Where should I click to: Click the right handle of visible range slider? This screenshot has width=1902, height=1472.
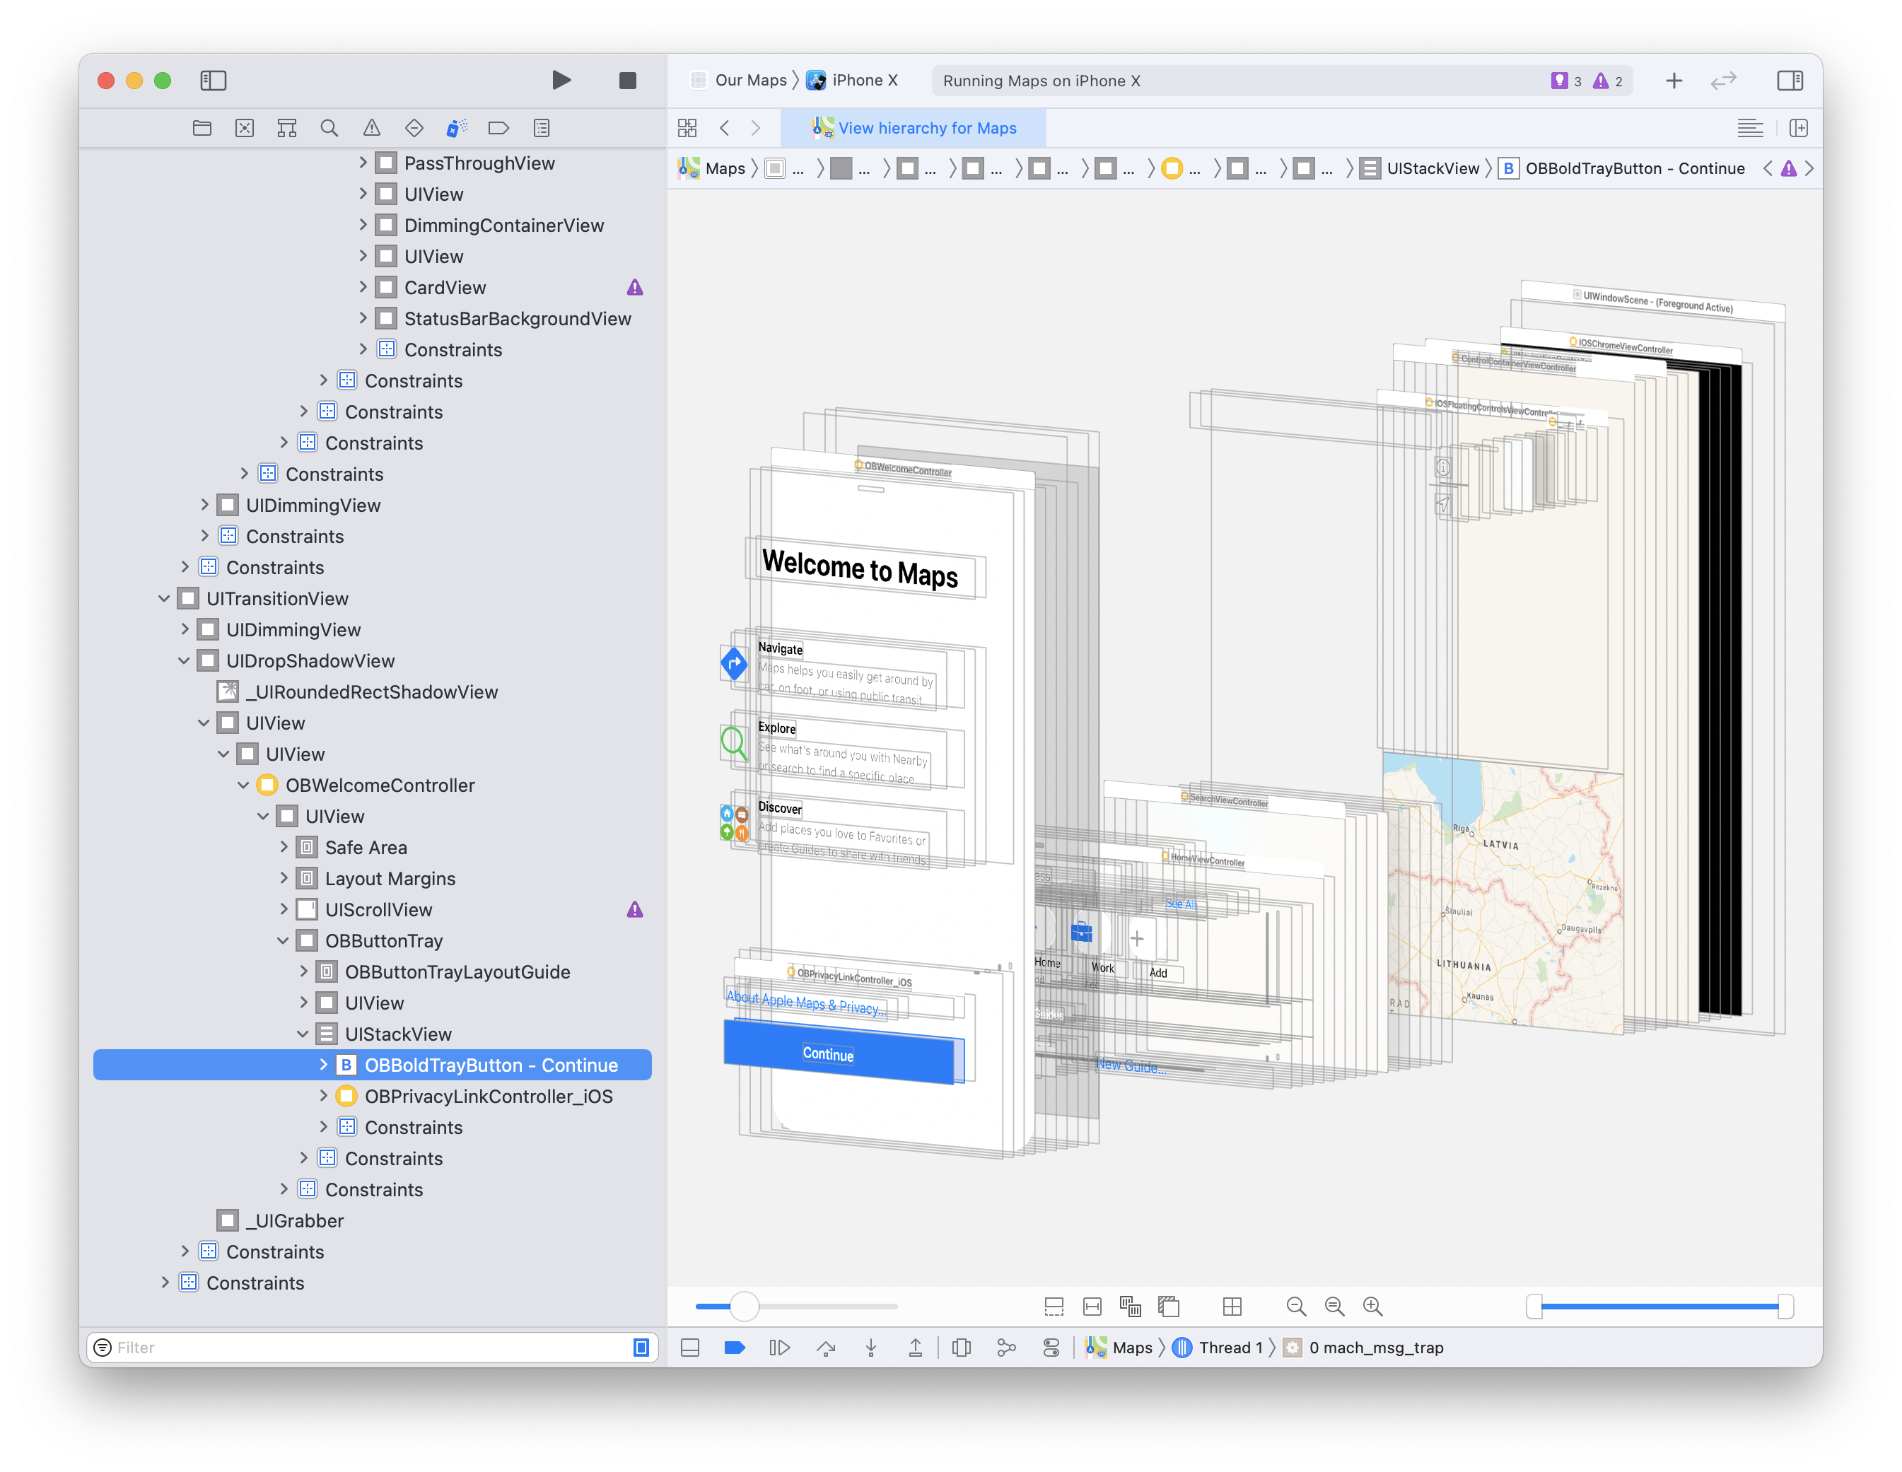point(1785,1306)
